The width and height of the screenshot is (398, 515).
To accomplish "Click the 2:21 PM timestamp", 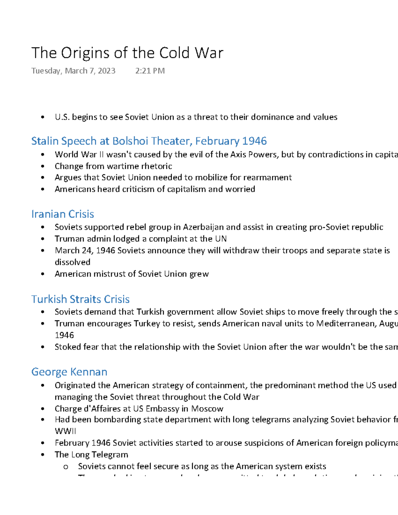I will 150,71.
